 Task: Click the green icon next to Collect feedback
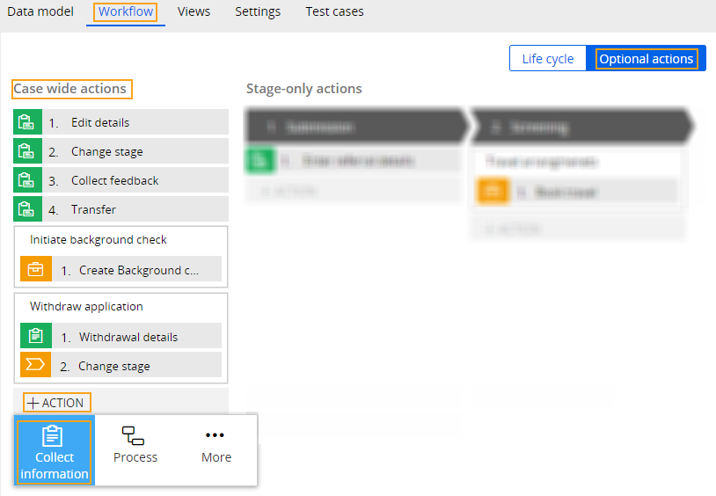click(x=28, y=180)
